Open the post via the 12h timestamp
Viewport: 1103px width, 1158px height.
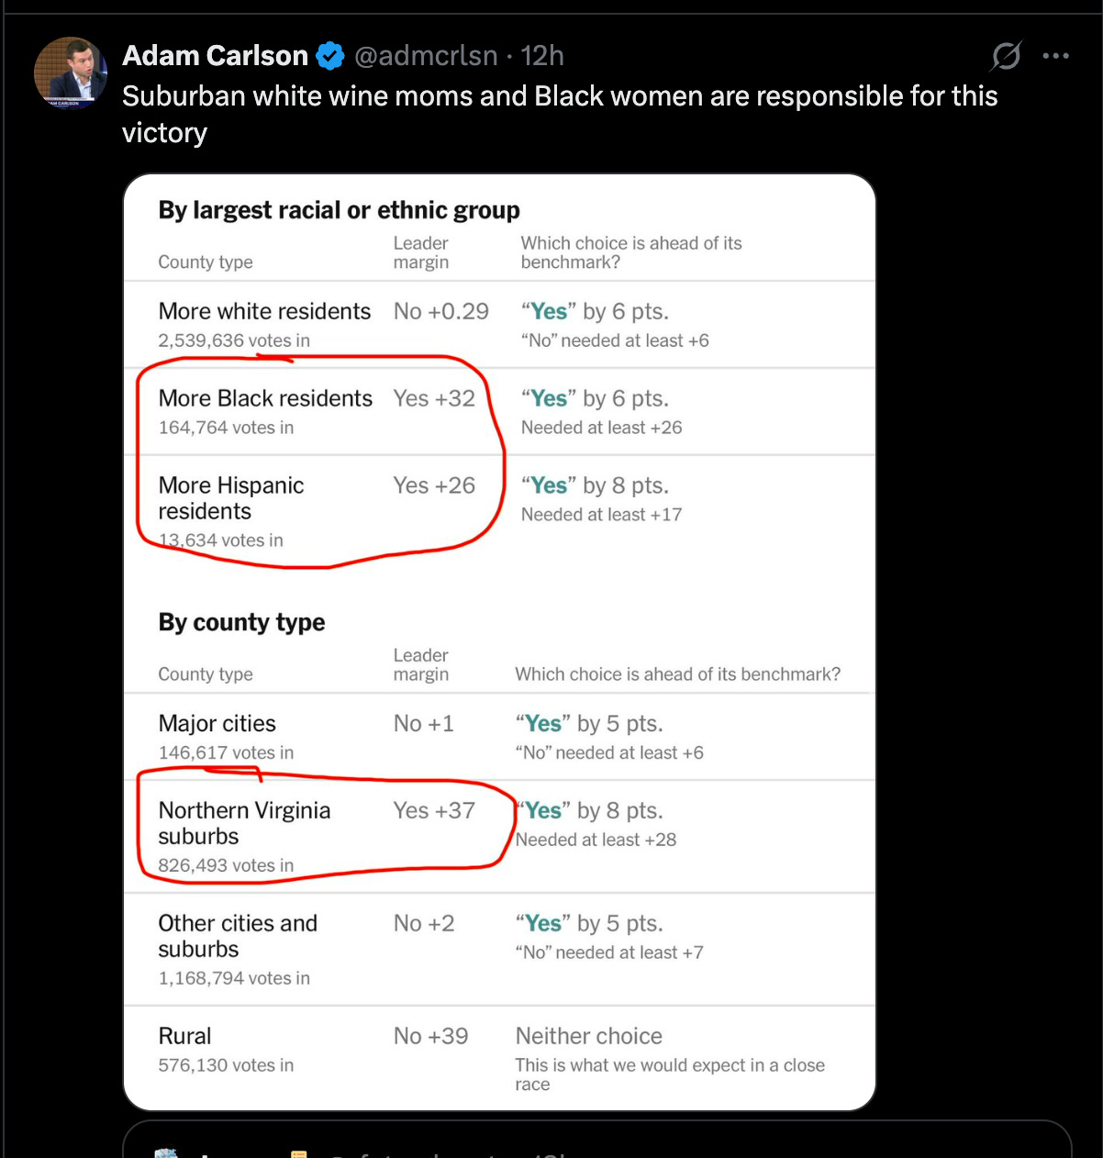(x=541, y=56)
